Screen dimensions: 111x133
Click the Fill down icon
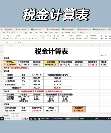point(102,36)
